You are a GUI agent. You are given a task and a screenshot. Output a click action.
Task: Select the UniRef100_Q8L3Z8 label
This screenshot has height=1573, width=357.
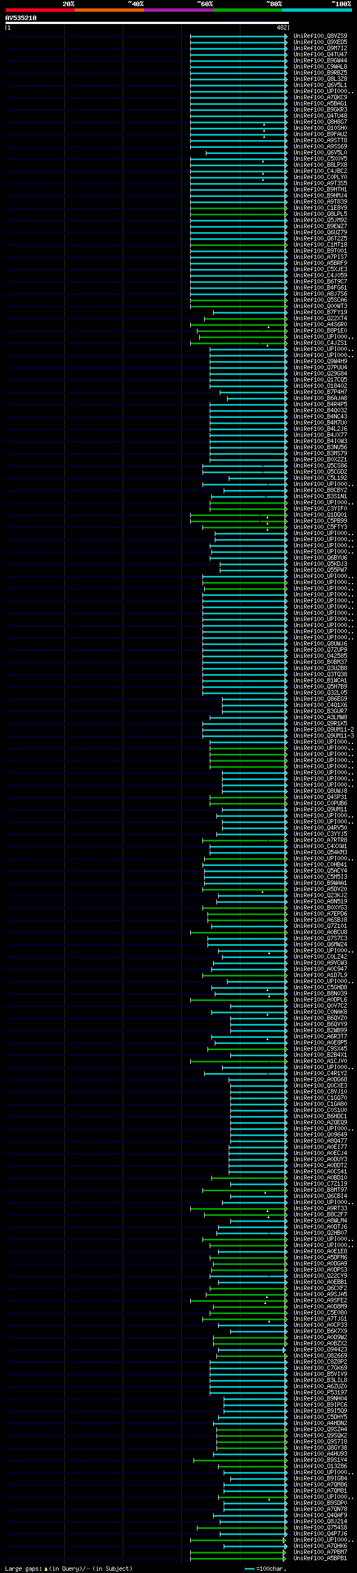(x=320, y=79)
